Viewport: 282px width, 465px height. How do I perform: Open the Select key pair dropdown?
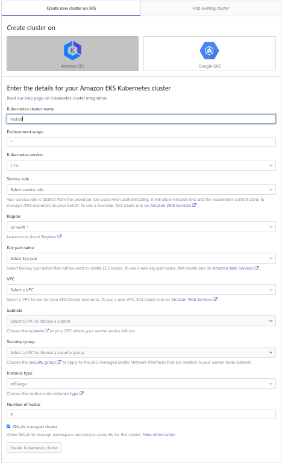[141, 258]
